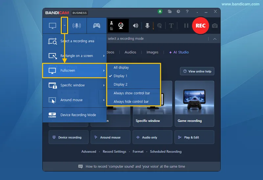Click the pause recording icon

pyautogui.click(x=186, y=26)
